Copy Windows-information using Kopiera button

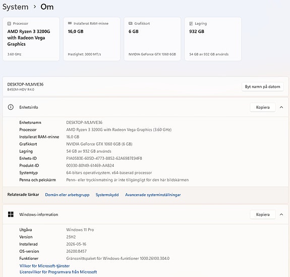pos(263,214)
